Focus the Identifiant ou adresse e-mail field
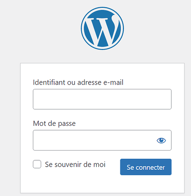The width and height of the screenshot is (191, 196). 102,99
